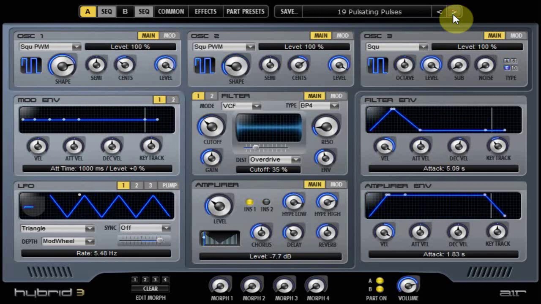Click the CHORUS knob

coord(261,232)
